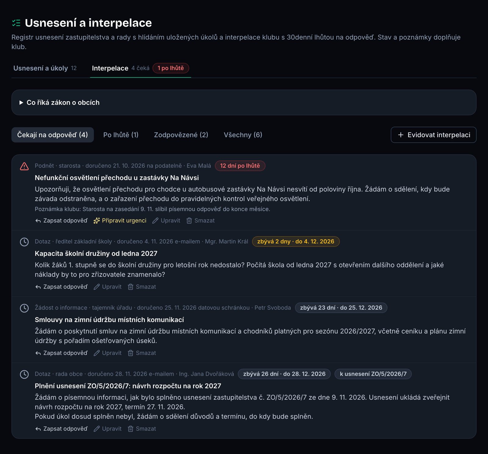Screen dimensions: 488x454
Task: Delete the 'Smlouvy na zimní údržbu' item
Action: (x=142, y=353)
